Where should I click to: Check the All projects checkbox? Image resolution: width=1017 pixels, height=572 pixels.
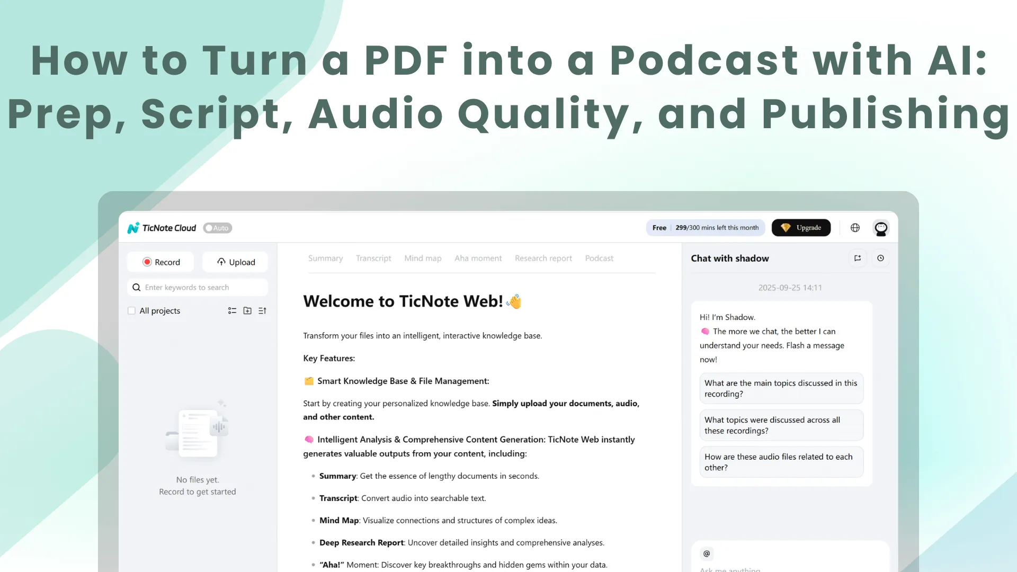pyautogui.click(x=131, y=311)
